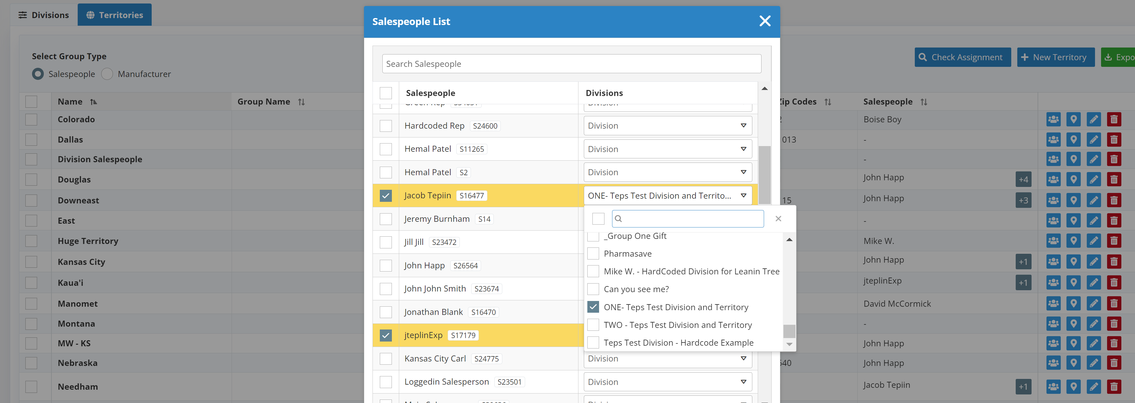Focus the division dropdown search field
This screenshot has width=1135, height=403.
pyautogui.click(x=687, y=219)
